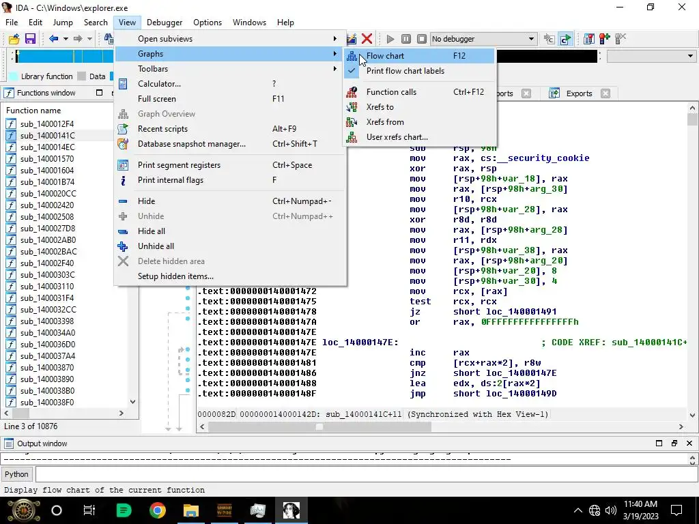Terminate process with the debugger stop button
699x524 pixels.
pyautogui.click(x=421, y=39)
